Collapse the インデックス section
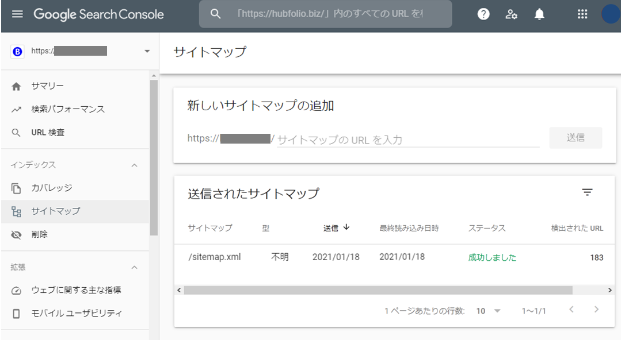 point(134,165)
